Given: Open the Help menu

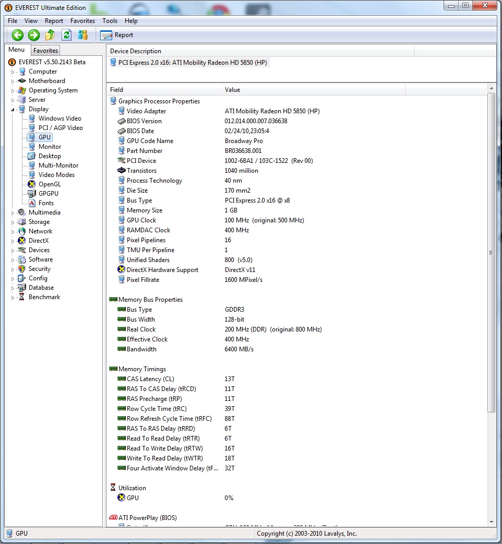Looking at the screenshot, I should [x=131, y=21].
